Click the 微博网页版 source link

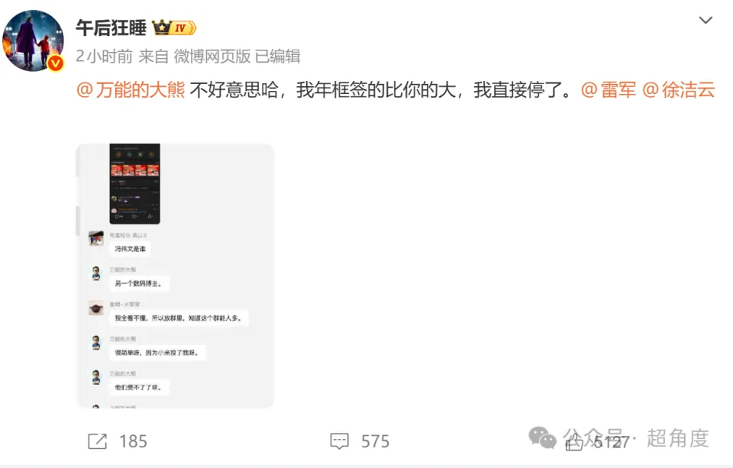pos(212,56)
